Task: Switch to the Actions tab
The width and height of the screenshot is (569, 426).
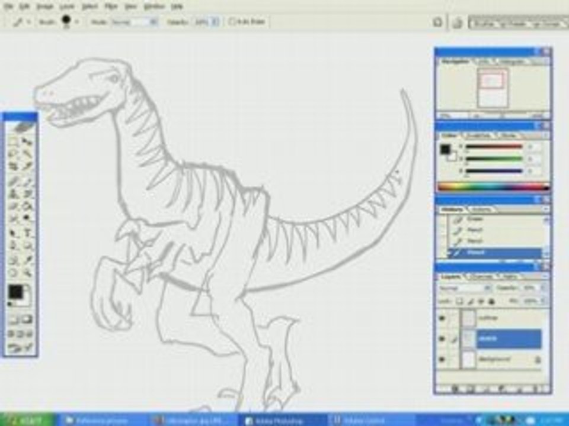Action: click(x=481, y=209)
